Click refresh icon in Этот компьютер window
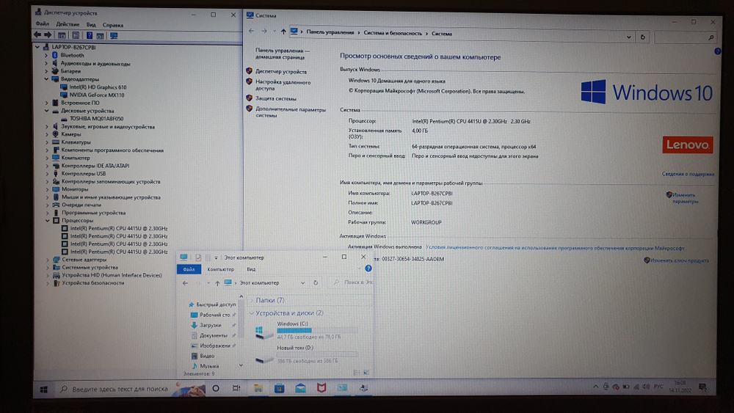 (316, 283)
